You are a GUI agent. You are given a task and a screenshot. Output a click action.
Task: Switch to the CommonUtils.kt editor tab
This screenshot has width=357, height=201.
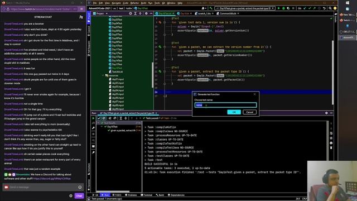(228, 13)
